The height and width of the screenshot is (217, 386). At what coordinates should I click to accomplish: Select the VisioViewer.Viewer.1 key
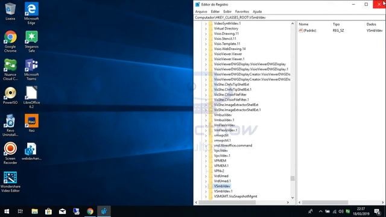click(229, 59)
